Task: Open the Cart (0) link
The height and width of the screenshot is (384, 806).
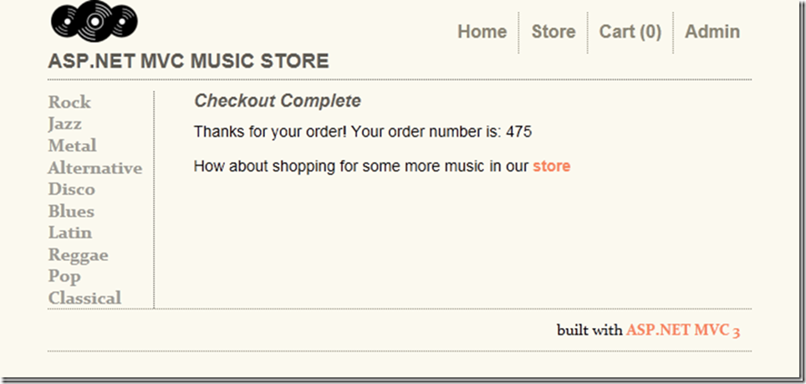Action: (x=630, y=32)
